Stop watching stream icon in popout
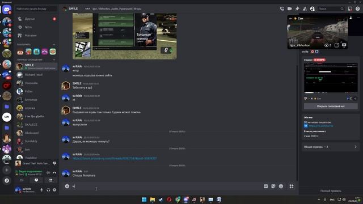 [x=344, y=45]
